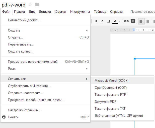Open the Таблица menu
The height and width of the screenshot is (128, 155).
100,11
